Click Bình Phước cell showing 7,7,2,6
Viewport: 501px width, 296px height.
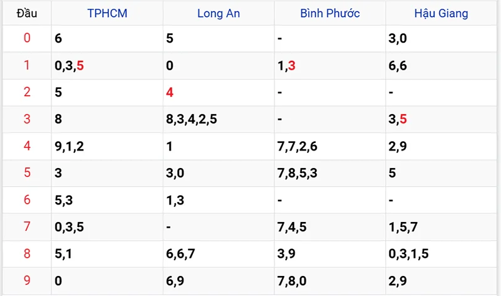(x=330, y=146)
